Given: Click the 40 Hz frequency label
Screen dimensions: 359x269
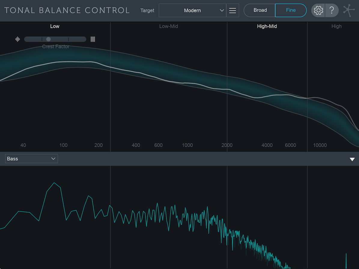Looking at the screenshot, I should (23, 145).
